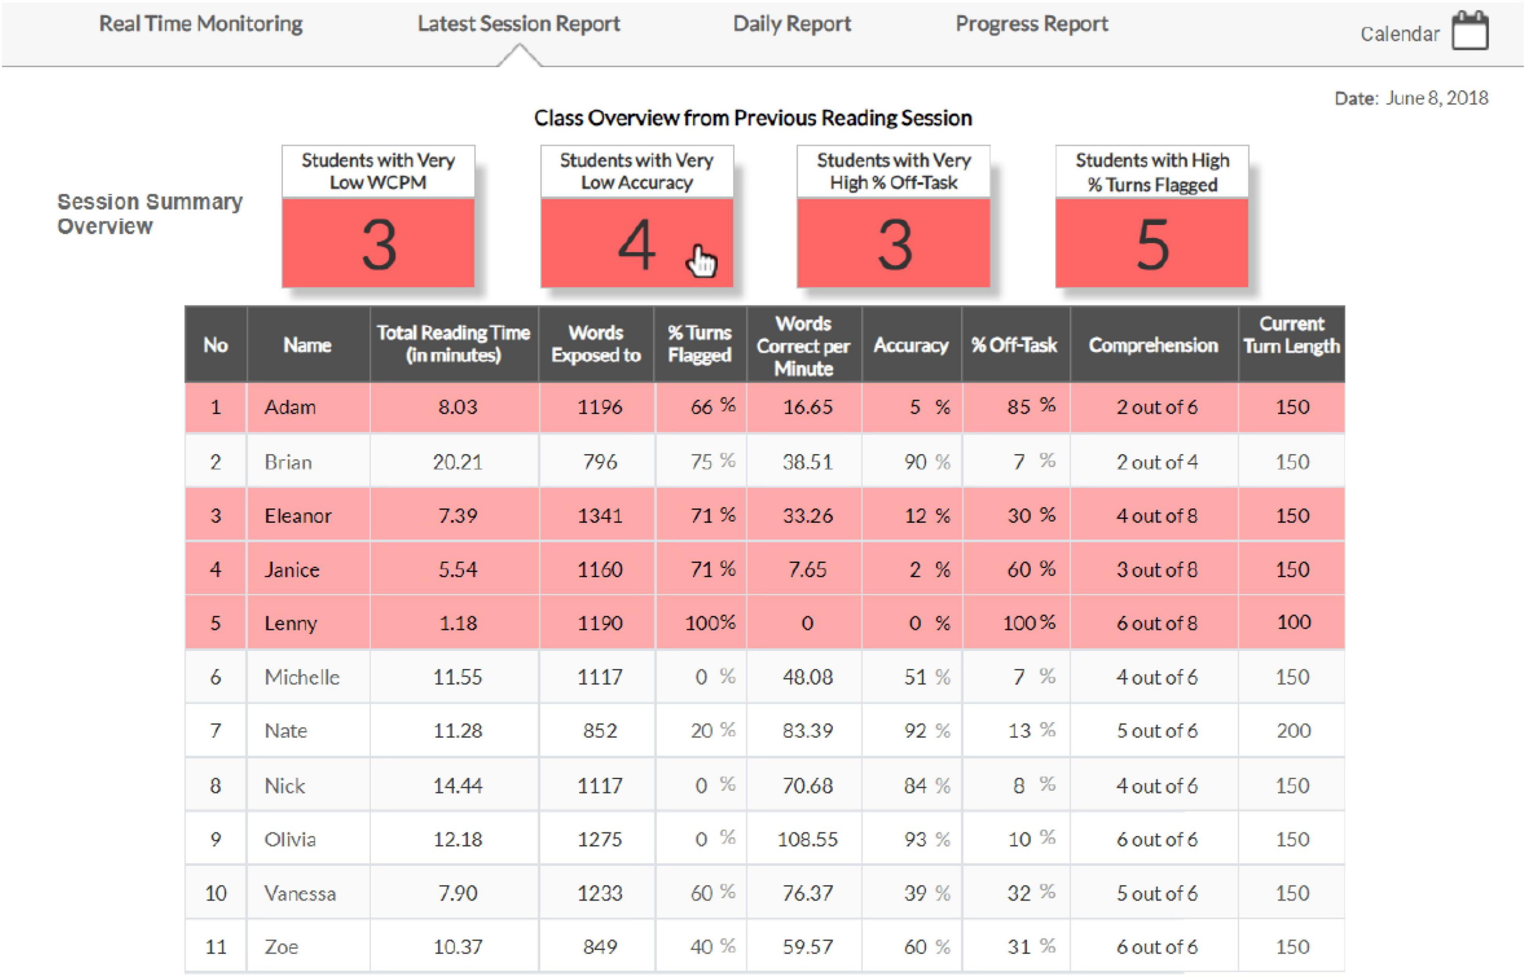Image resolution: width=1526 pixels, height=979 pixels.
Task: Open the Daily Report tab
Action: pyautogui.click(x=792, y=23)
